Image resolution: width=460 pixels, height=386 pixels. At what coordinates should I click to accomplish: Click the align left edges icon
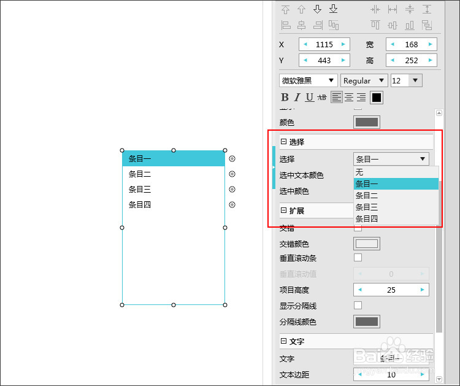click(x=286, y=25)
